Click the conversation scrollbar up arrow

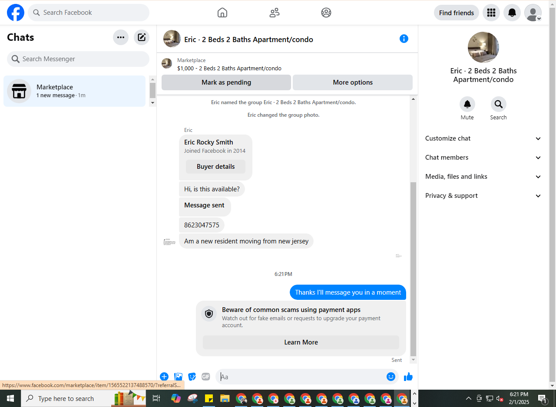[x=413, y=99]
